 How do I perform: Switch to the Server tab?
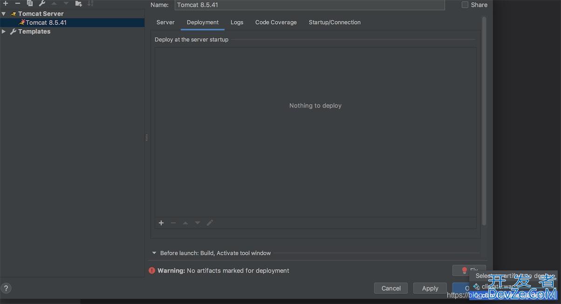pyautogui.click(x=165, y=22)
